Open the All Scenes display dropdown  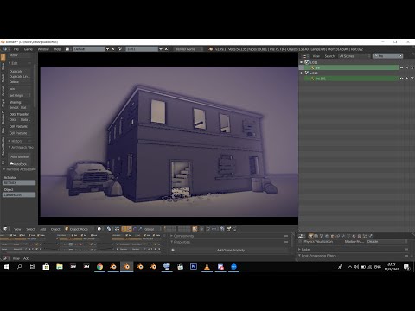pyautogui.click(x=354, y=56)
